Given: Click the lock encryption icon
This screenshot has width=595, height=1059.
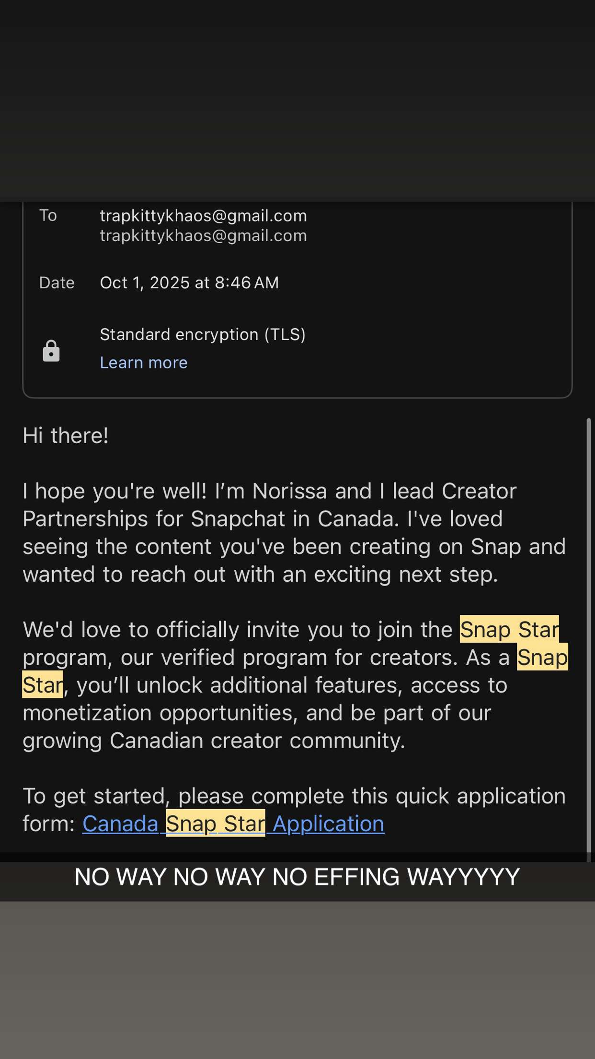Looking at the screenshot, I should pos(51,351).
